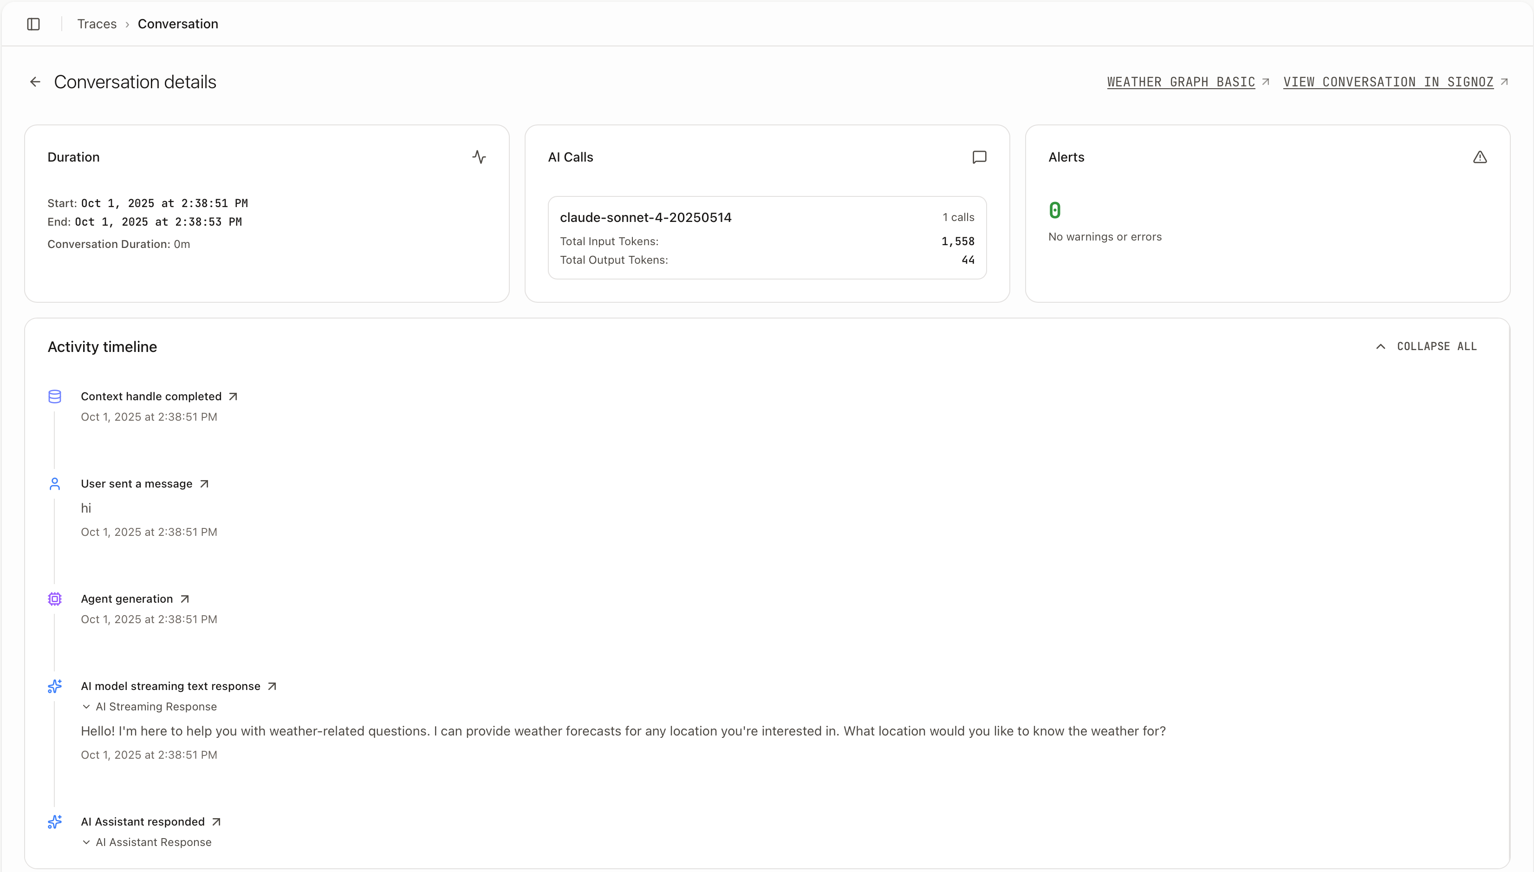Click the AI Calls chat bubble icon

point(979,157)
